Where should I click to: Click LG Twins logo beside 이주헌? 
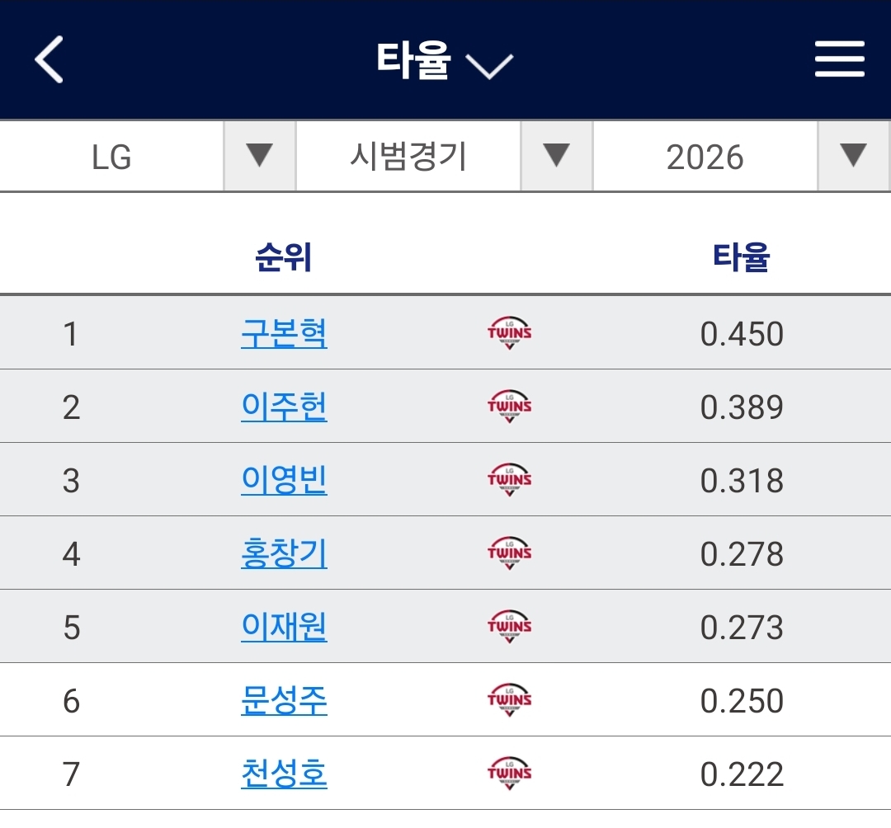click(509, 407)
